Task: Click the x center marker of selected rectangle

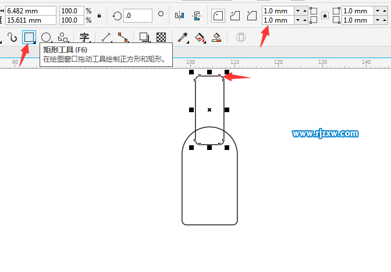Action: click(x=209, y=110)
